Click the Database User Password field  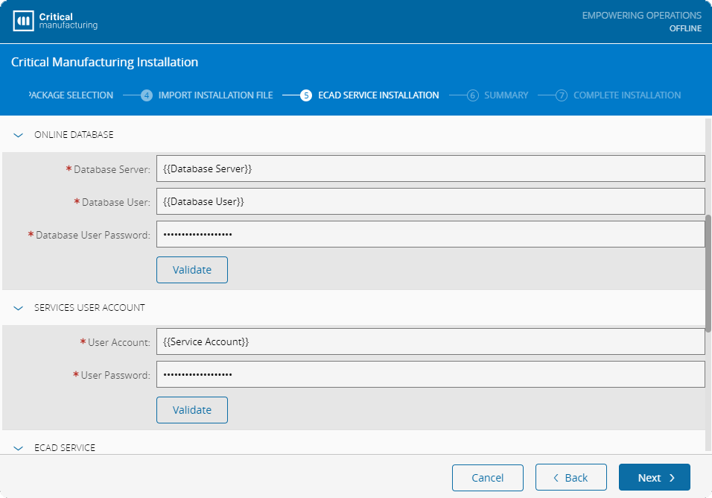pyautogui.click(x=430, y=234)
